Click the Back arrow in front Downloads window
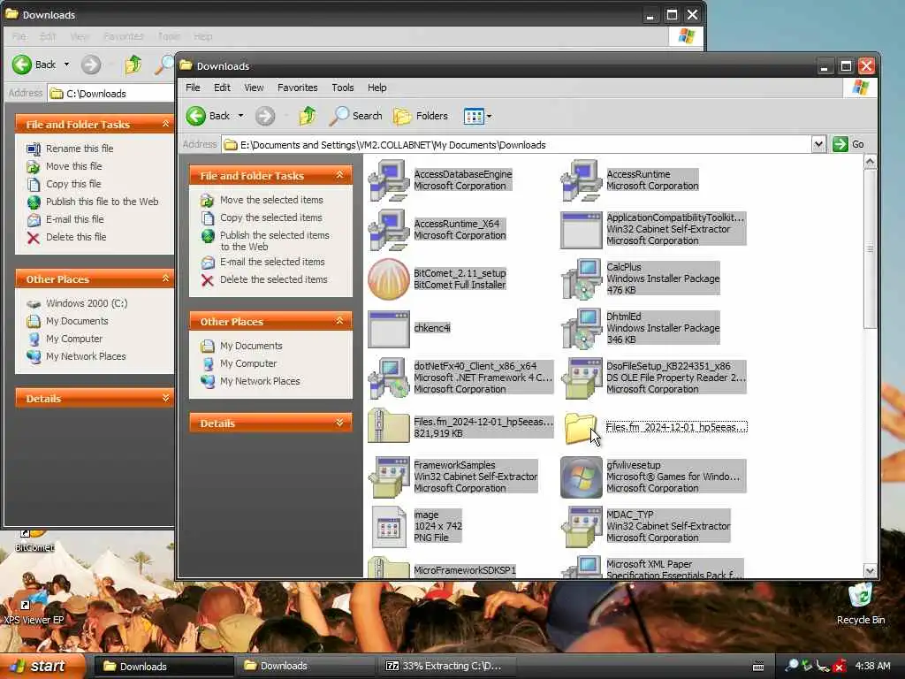Screen dimensions: 905x679 (196, 116)
